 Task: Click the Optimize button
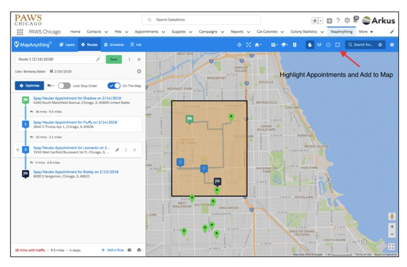[x=29, y=86]
